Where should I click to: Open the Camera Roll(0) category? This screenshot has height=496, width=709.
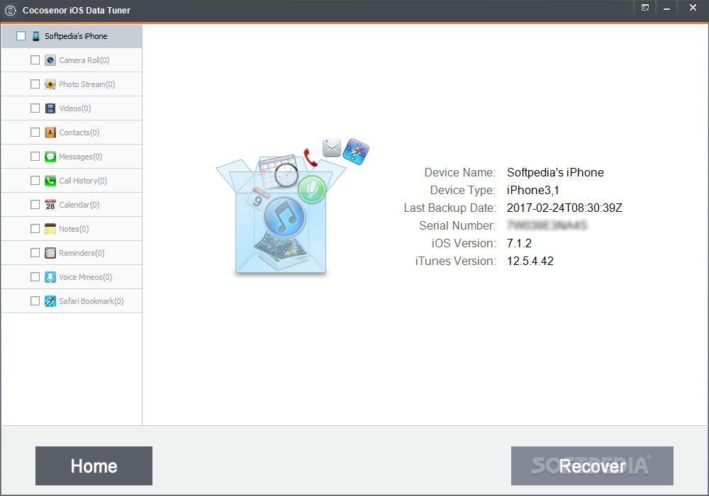pyautogui.click(x=84, y=60)
